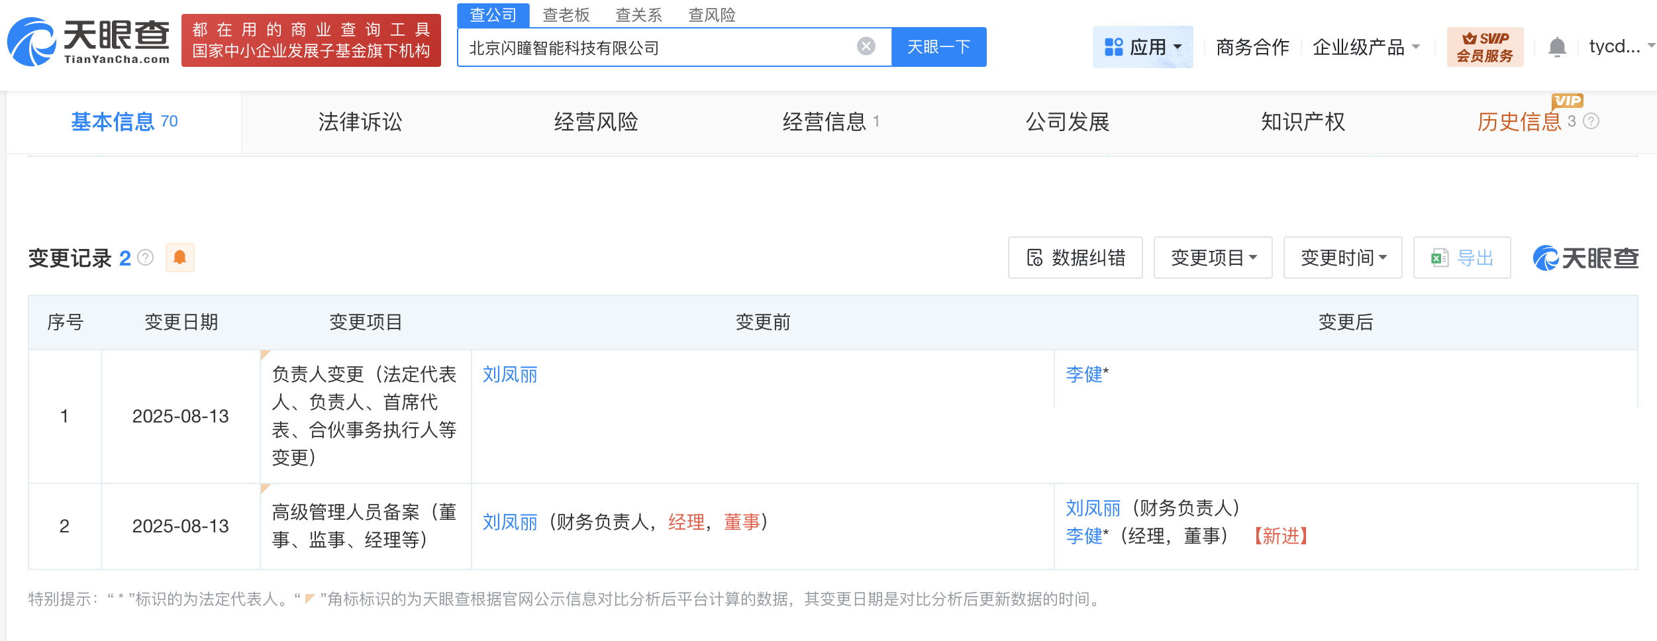Select the 知识产权 tab
This screenshot has width=1657, height=641.
[1303, 122]
